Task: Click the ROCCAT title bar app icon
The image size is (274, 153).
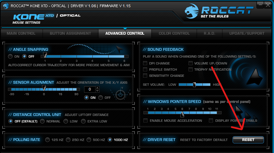Action: pos(6,6)
